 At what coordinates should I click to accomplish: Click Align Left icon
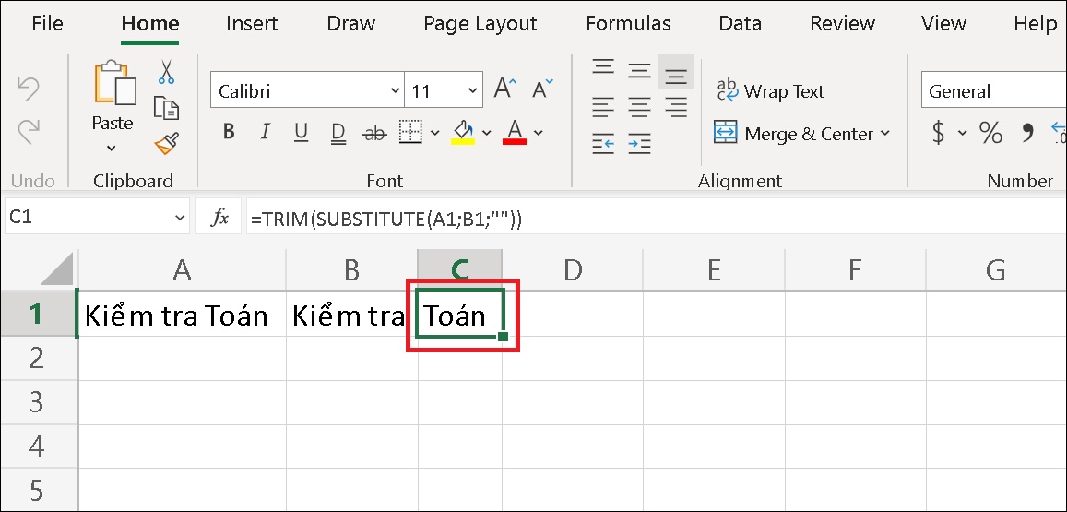pyautogui.click(x=603, y=107)
